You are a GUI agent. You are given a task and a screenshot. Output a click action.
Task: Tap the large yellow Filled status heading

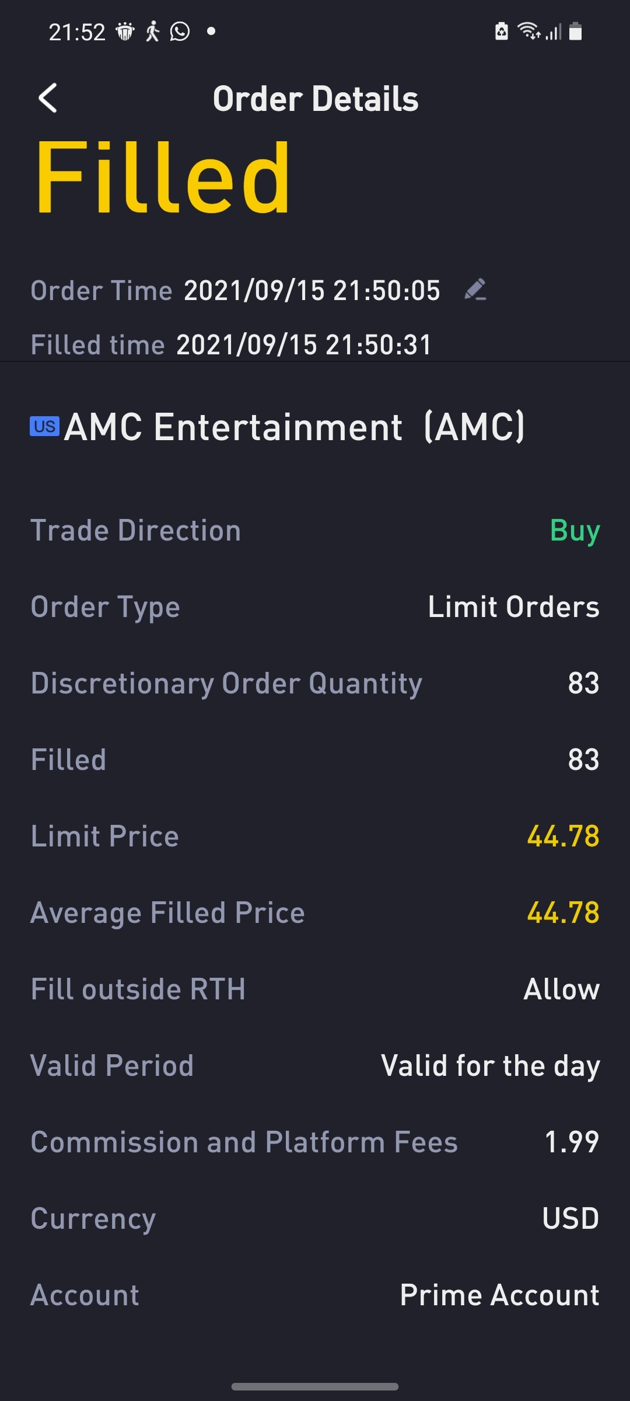(163, 178)
